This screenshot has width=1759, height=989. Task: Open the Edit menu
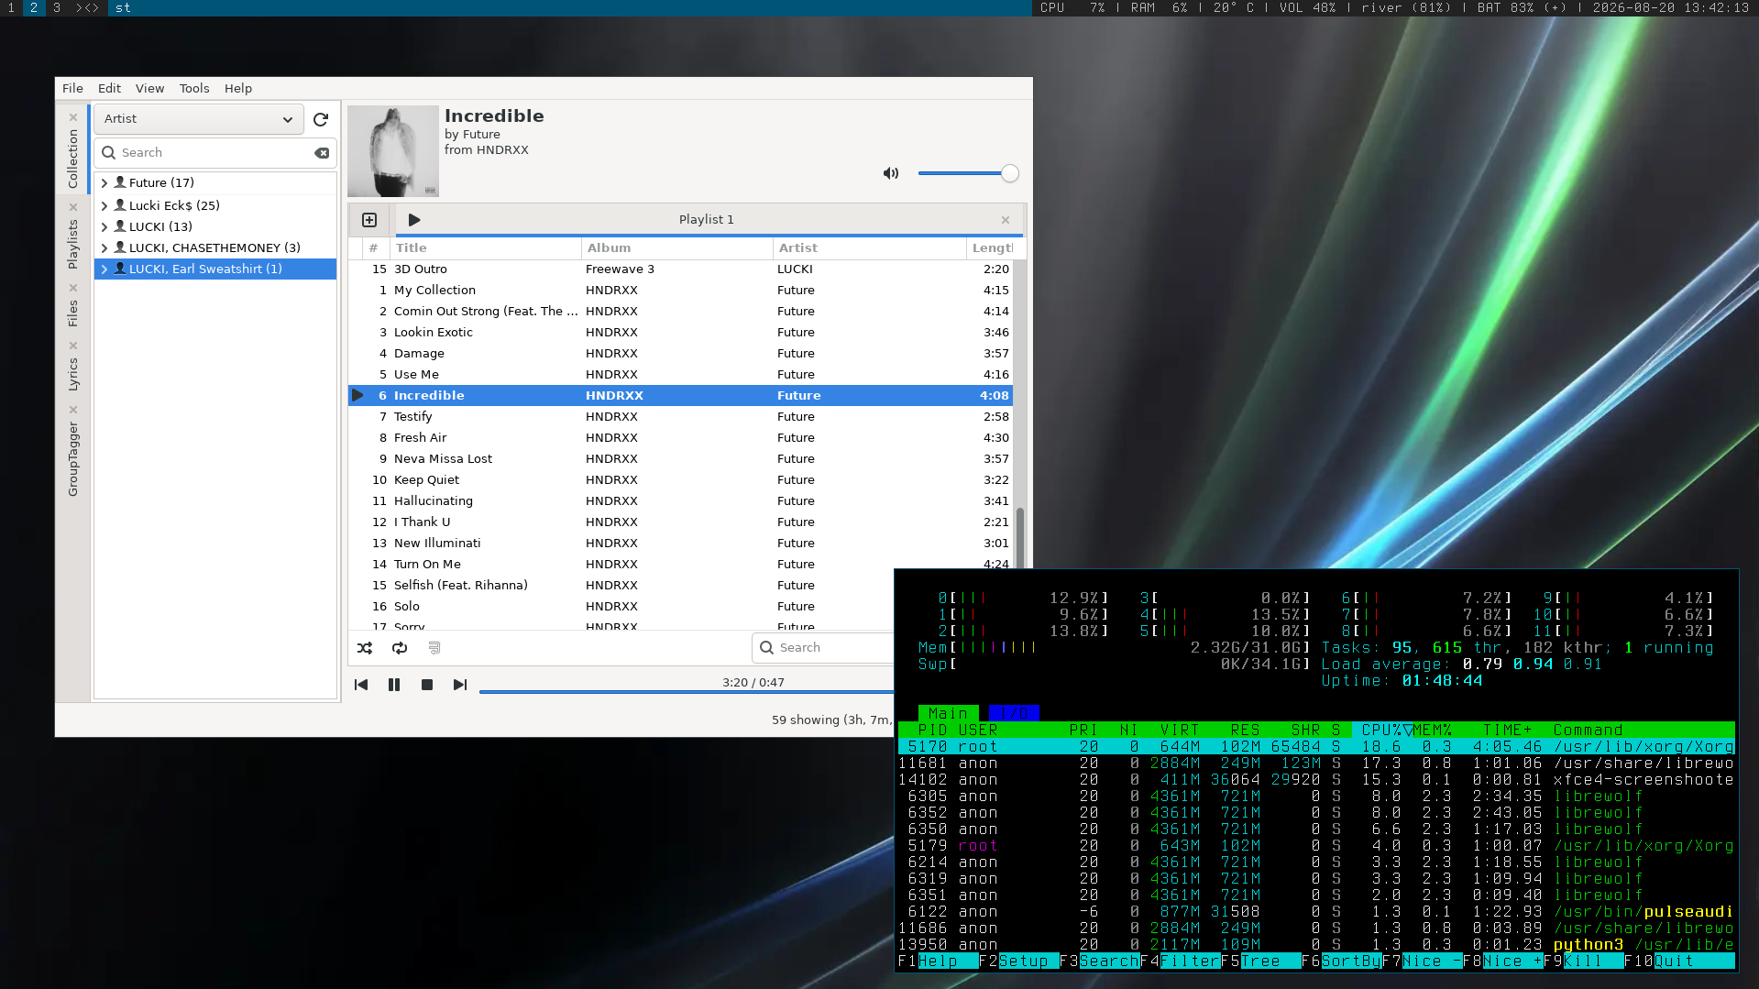[109, 89]
